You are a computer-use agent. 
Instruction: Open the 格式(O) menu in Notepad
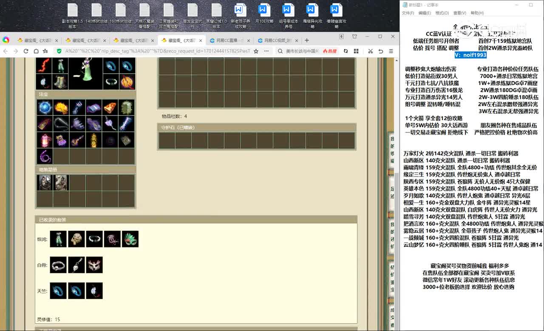click(x=442, y=13)
